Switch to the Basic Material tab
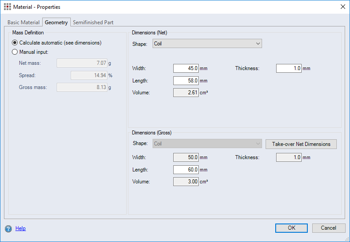This screenshot has height=242, width=350. click(23, 22)
